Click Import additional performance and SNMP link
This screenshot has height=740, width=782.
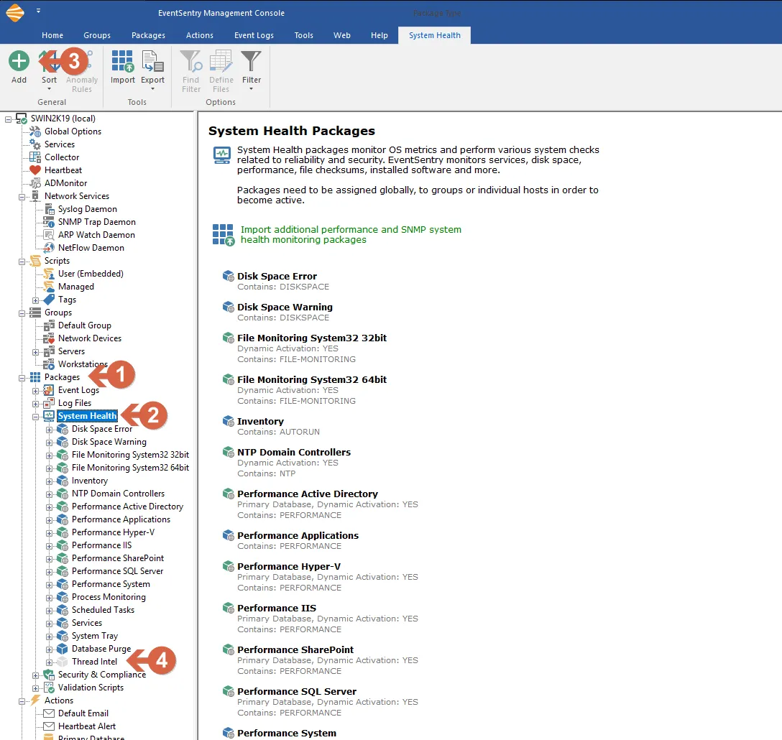(x=351, y=234)
